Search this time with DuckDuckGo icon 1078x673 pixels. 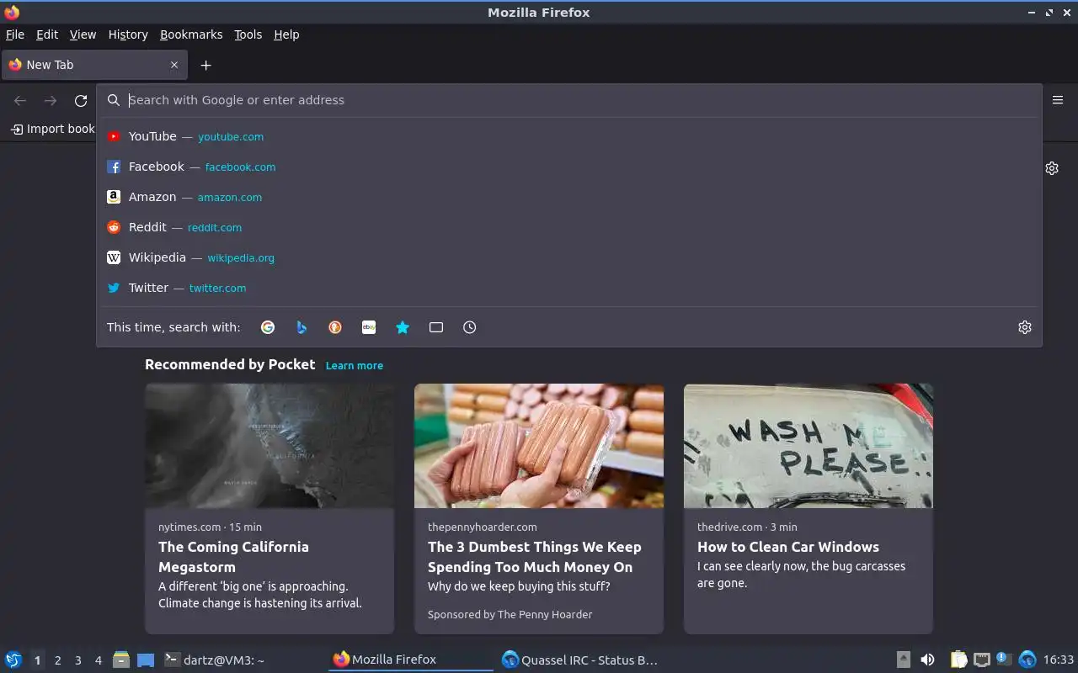point(335,327)
